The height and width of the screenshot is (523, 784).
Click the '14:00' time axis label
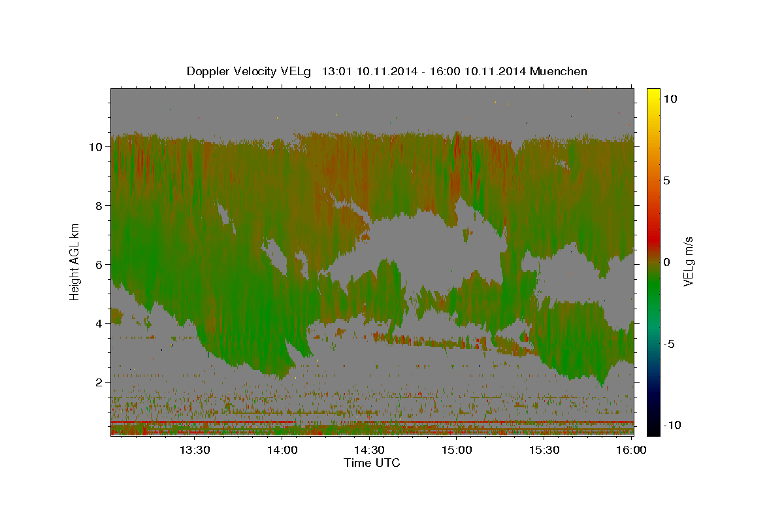282,450
